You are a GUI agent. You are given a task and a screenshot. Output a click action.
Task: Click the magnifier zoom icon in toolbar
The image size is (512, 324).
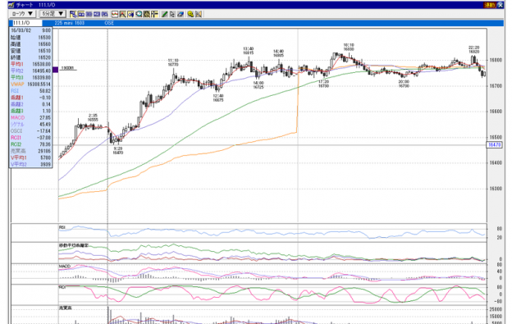click(x=139, y=14)
